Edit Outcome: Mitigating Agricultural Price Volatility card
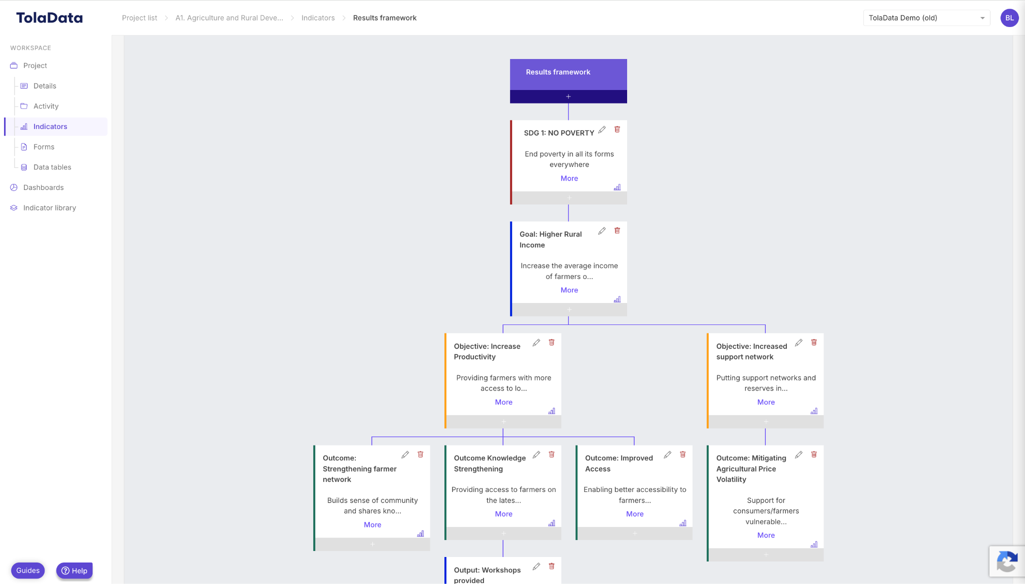 799,454
